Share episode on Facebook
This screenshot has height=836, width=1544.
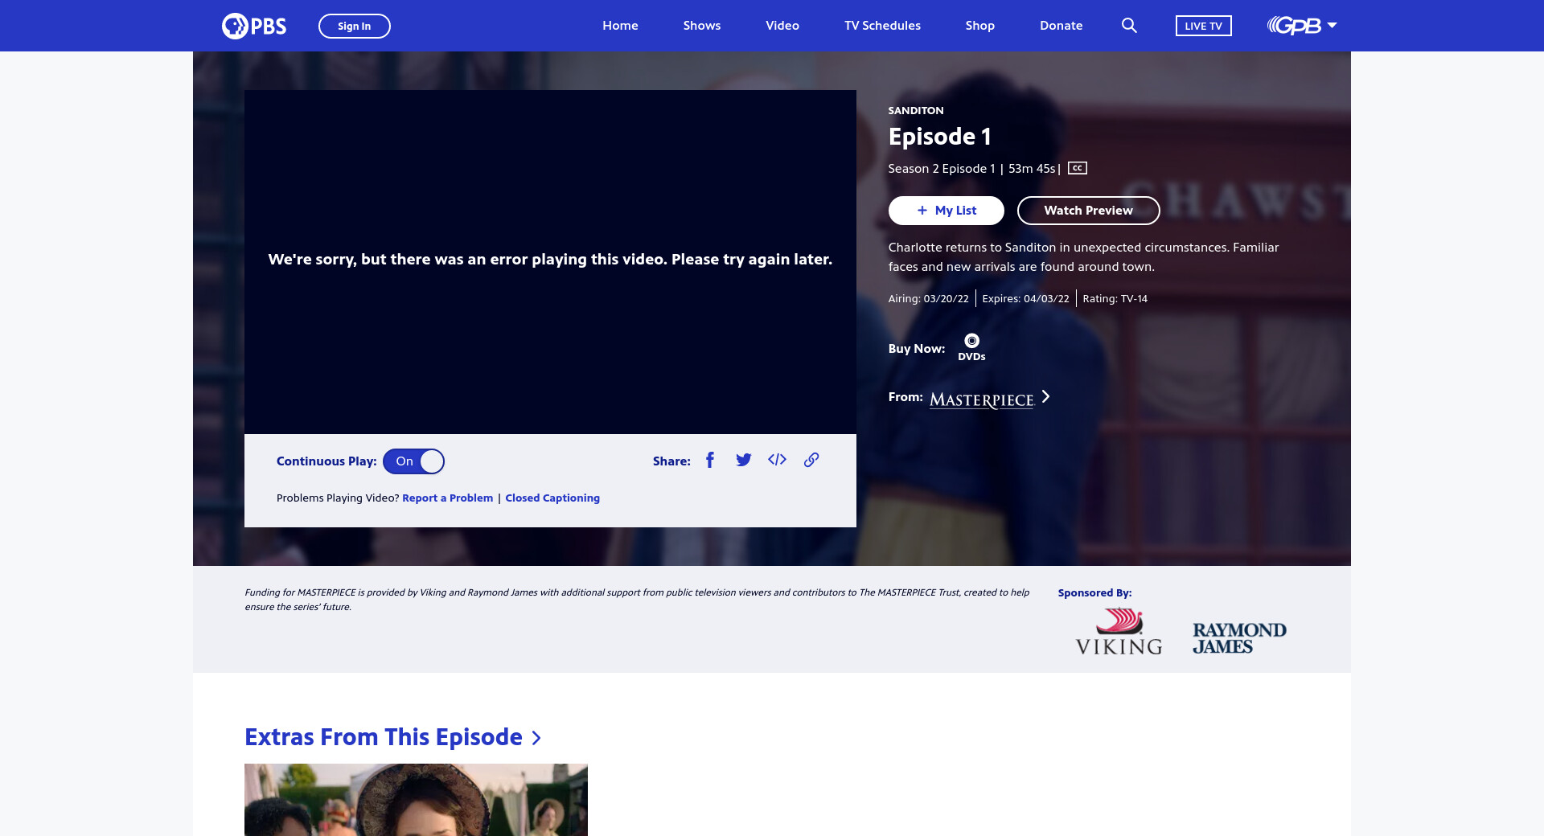point(710,460)
